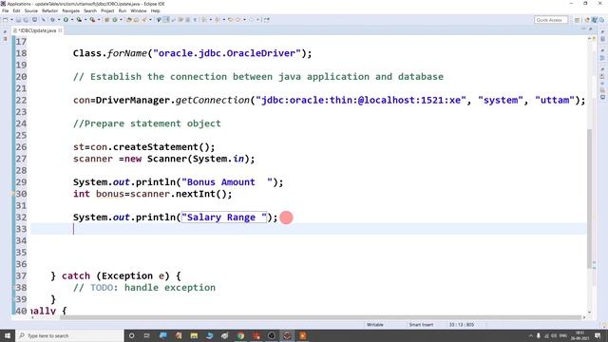The height and width of the screenshot is (342, 608).
Task: Click the "oracle.jdbc.OracleDriver" string
Action: (x=227, y=53)
